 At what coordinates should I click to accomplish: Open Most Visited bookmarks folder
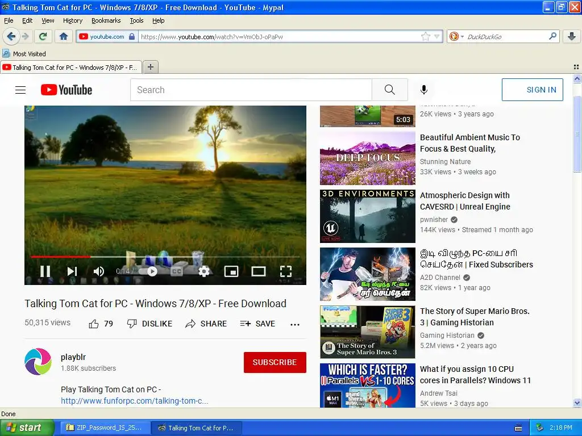[x=24, y=54]
